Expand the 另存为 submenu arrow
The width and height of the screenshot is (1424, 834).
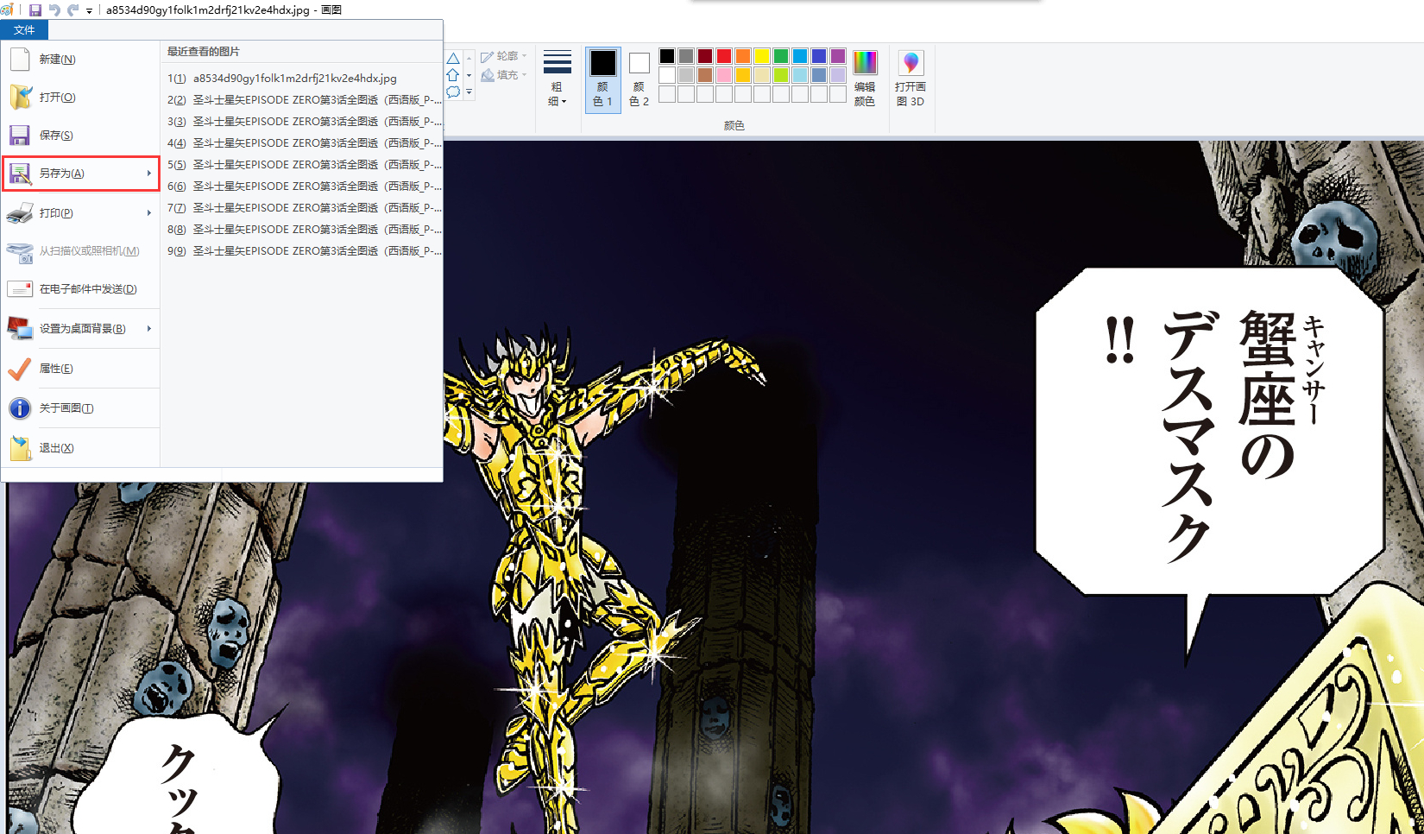click(x=149, y=174)
